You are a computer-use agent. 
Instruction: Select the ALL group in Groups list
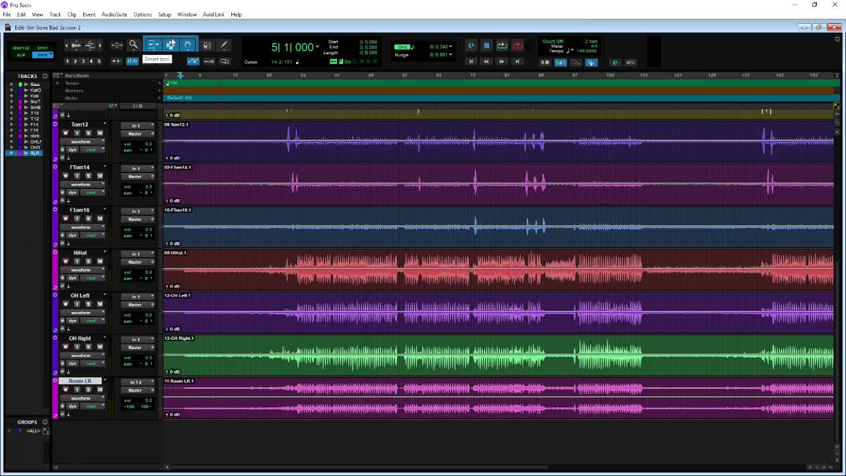33,431
